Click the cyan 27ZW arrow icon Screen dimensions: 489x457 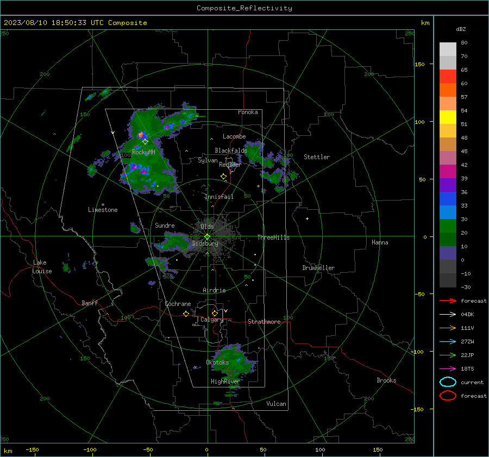coord(448,341)
